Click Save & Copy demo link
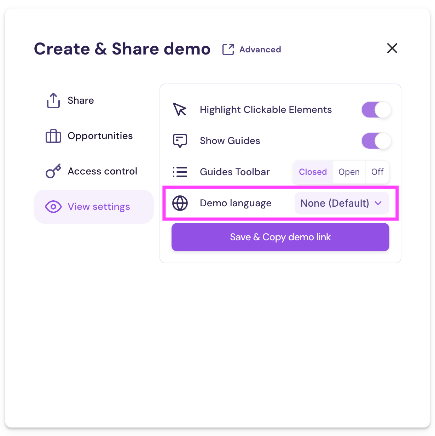This screenshot has width=435, height=436. click(x=280, y=237)
